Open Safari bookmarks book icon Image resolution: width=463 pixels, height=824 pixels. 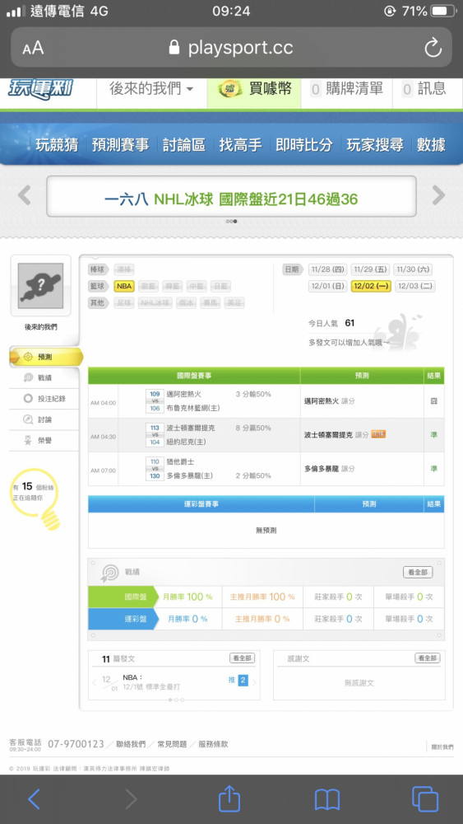click(327, 800)
